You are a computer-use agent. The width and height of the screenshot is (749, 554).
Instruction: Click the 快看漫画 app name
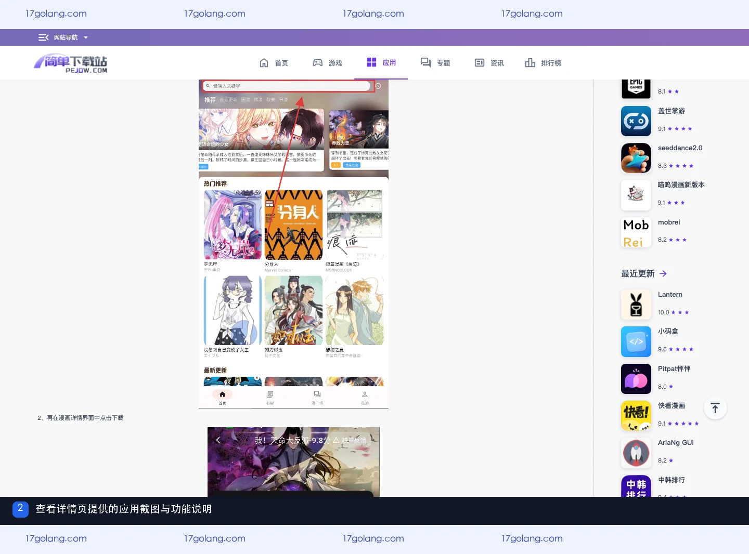point(671,406)
